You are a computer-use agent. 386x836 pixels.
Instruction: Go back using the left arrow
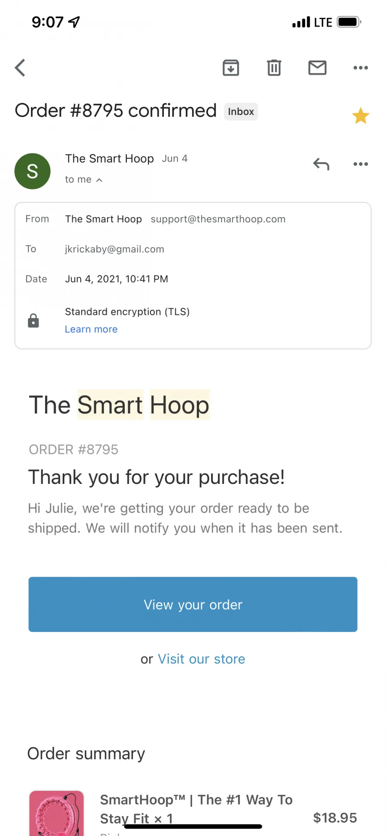20,67
